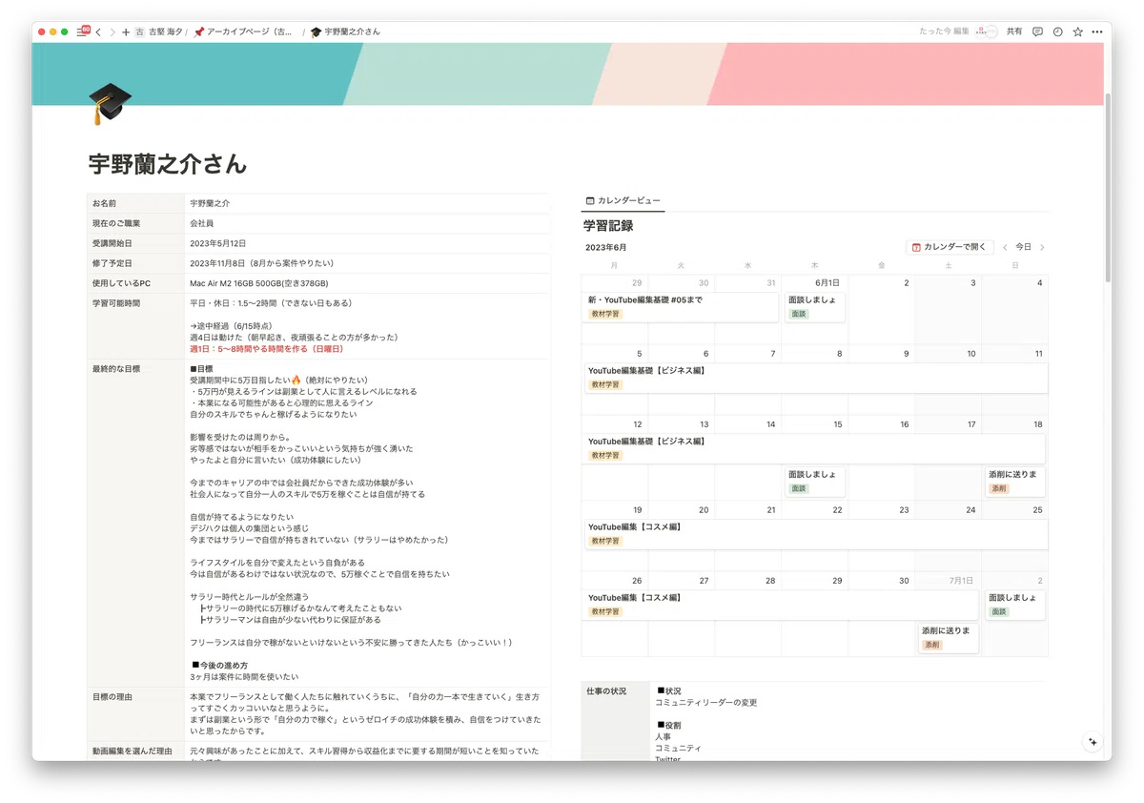Select the カレンダービュー tab
The height and width of the screenshot is (803, 1144).
(623, 201)
